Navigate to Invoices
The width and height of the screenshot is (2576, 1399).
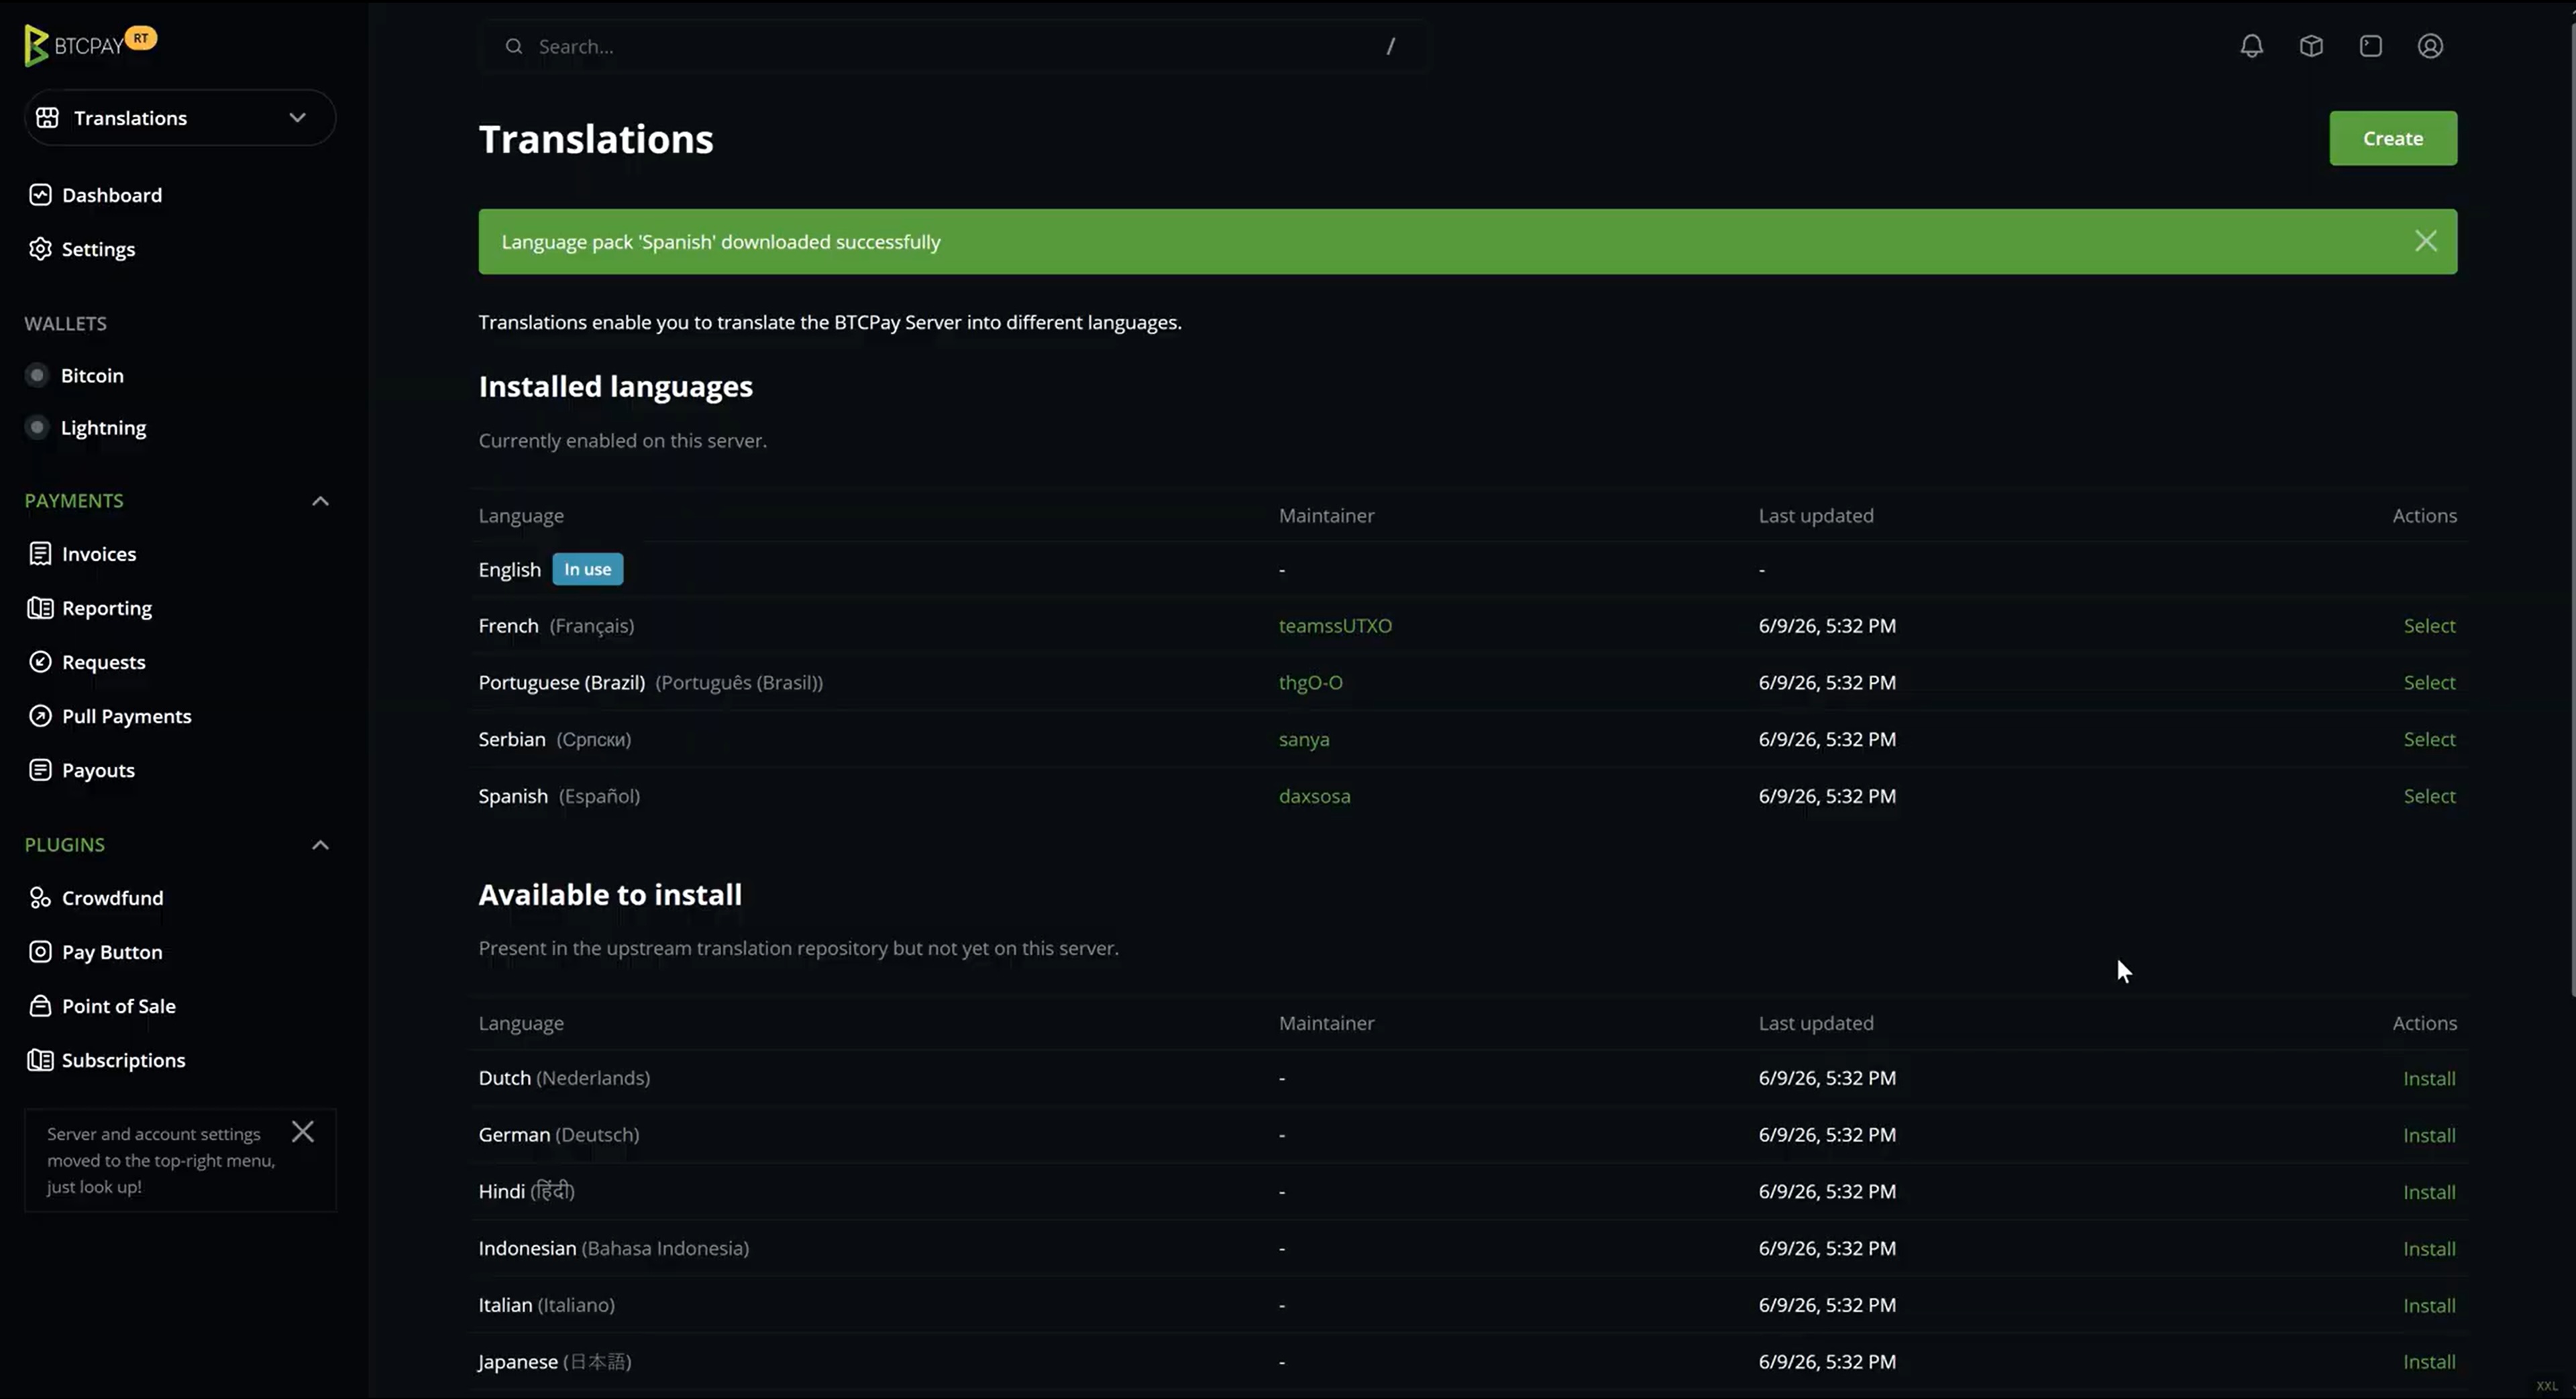(x=99, y=554)
